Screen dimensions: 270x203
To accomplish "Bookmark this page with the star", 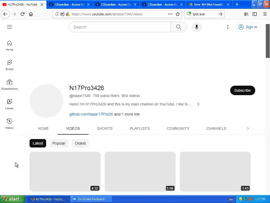I will click(x=178, y=14).
